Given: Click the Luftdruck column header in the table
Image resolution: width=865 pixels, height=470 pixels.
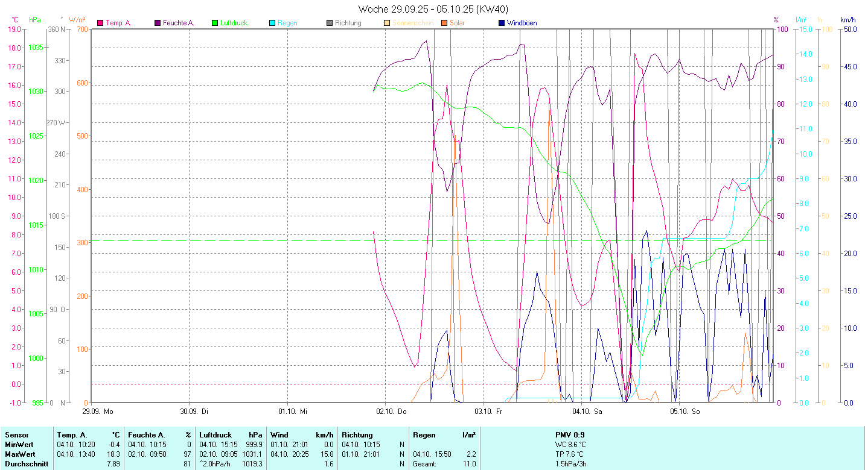Looking at the screenshot, I should pos(213,434).
